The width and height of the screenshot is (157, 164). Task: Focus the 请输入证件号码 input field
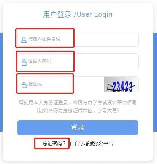(78, 39)
